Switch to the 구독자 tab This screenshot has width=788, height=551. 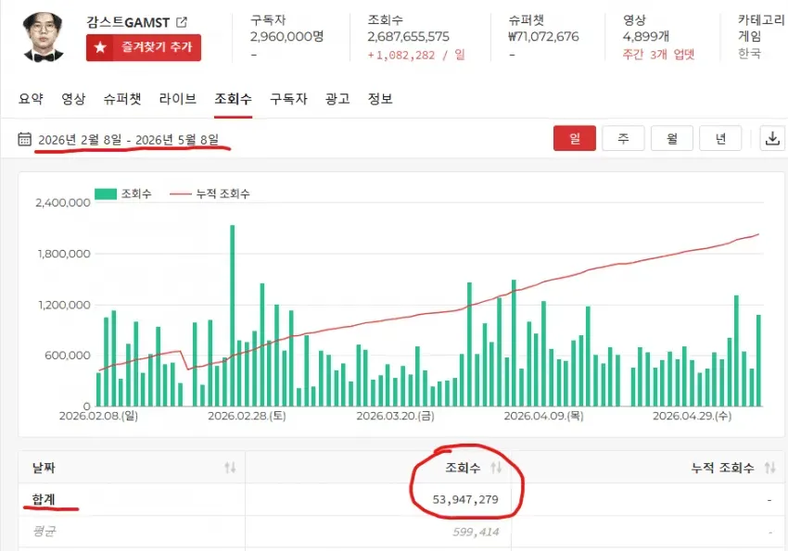[288, 99]
